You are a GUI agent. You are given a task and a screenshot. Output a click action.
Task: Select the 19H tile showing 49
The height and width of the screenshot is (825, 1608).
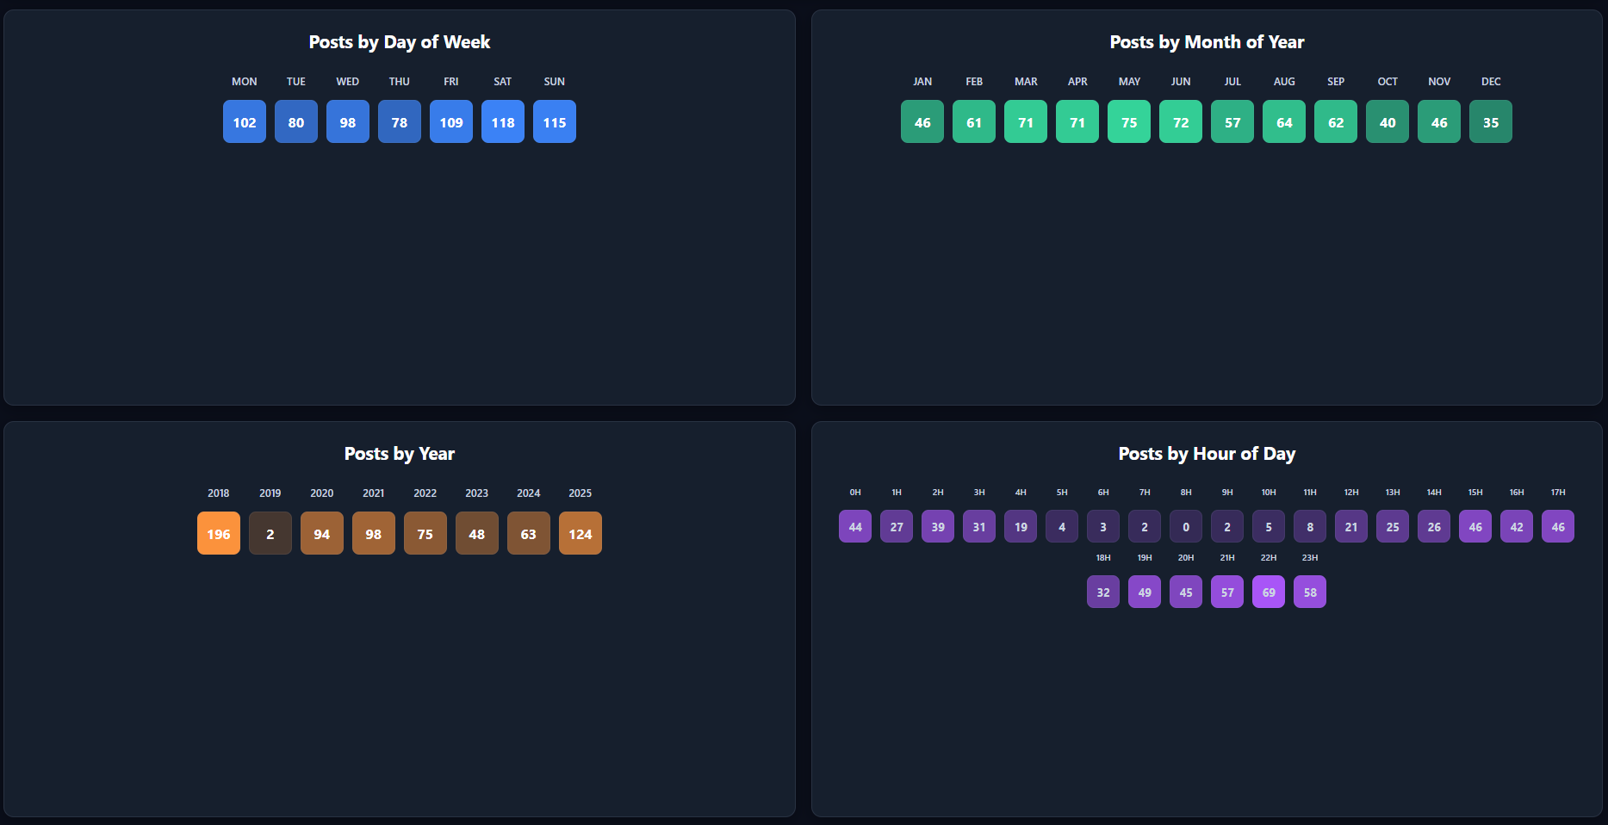click(1145, 592)
